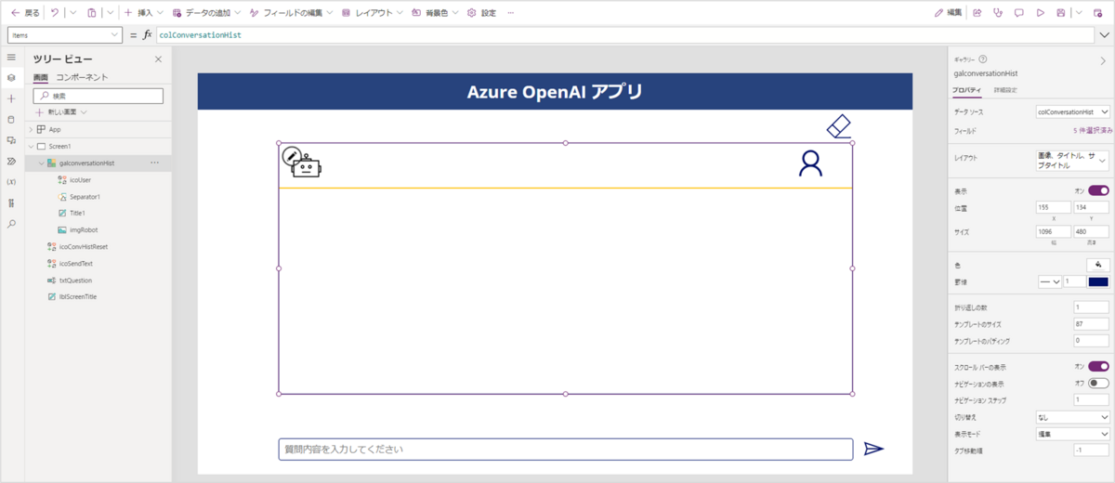Open the comments icon
This screenshot has width=1115, height=483.
[1019, 13]
